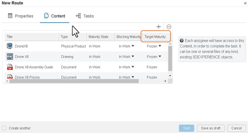Viewport: 248px width, 133px height.
Task: Open Target Maturity dropdown for DroneX6
Action: pyautogui.click(x=160, y=46)
